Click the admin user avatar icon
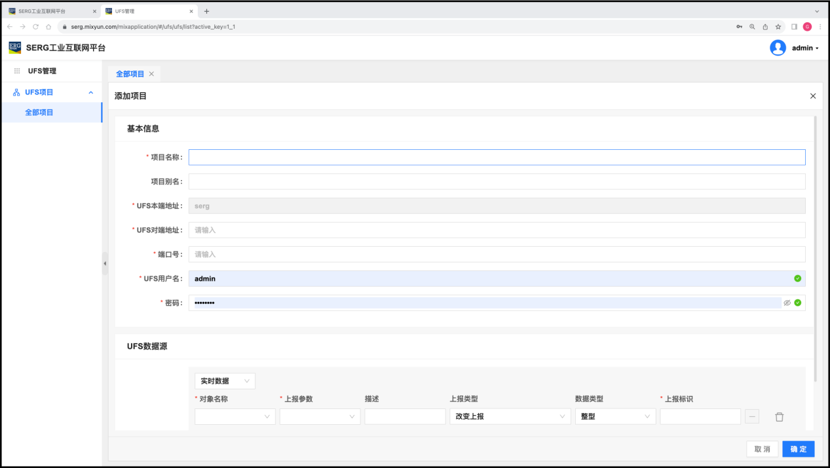 778,48
